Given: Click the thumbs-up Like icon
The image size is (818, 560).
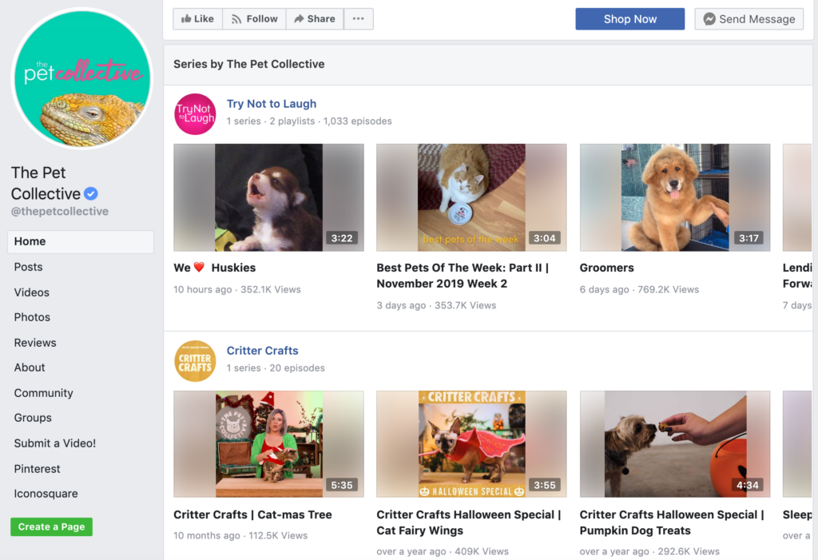Looking at the screenshot, I should (185, 18).
